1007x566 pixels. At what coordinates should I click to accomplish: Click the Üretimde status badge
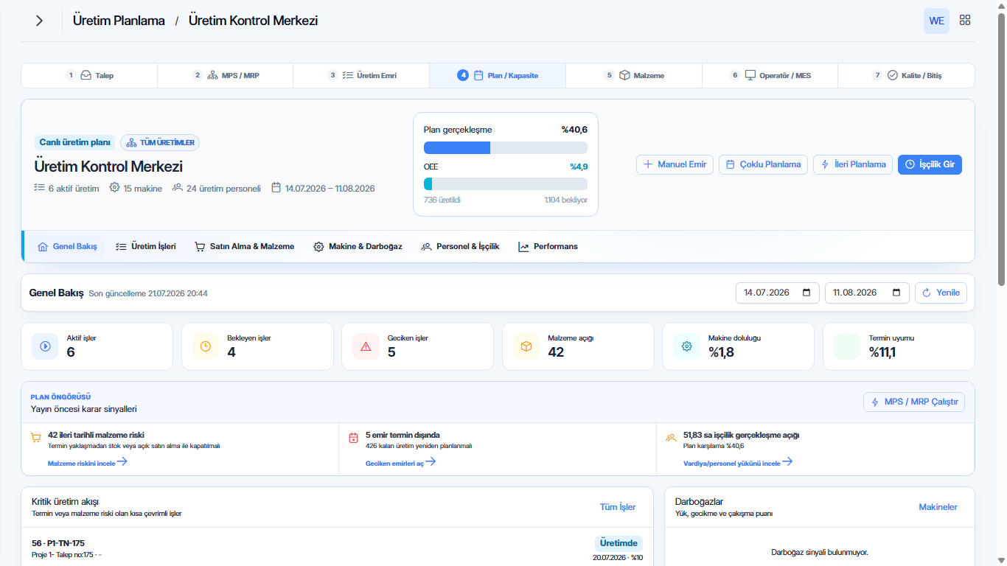619,543
